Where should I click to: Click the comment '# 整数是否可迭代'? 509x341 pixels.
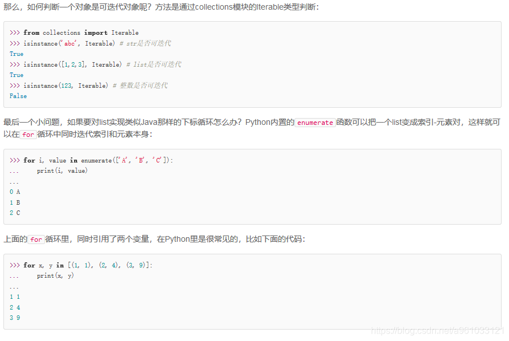140,86
